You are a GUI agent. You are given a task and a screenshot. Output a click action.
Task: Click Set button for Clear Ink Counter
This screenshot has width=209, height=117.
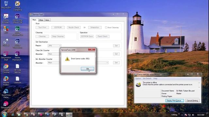[116, 54]
